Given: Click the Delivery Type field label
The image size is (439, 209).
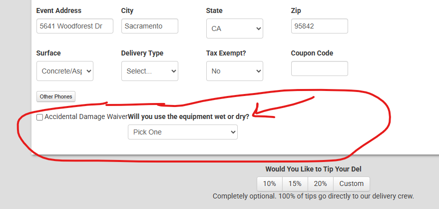Looking at the screenshot, I should (142, 53).
